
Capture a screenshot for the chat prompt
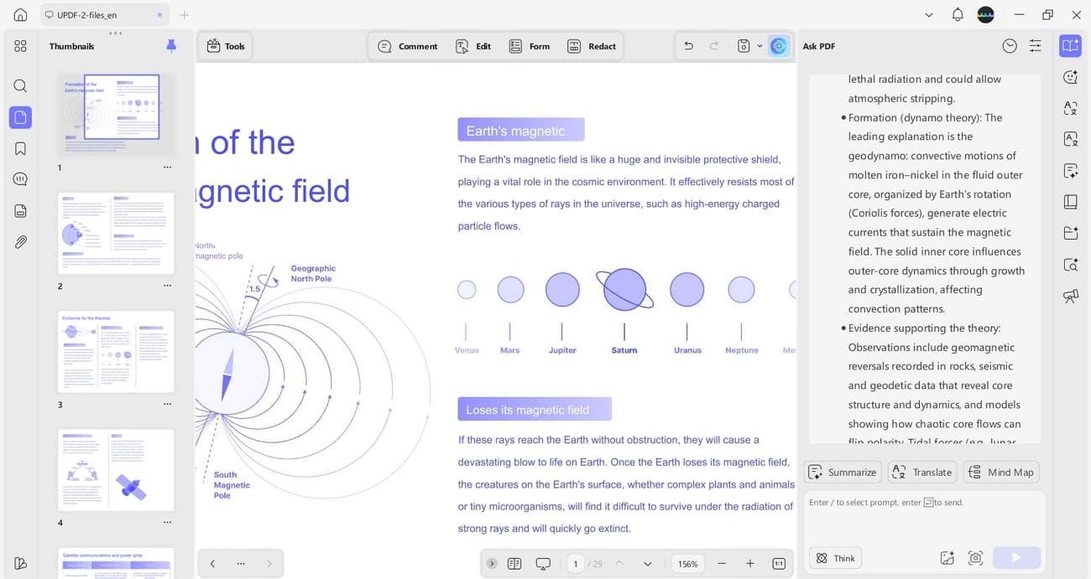tap(975, 558)
